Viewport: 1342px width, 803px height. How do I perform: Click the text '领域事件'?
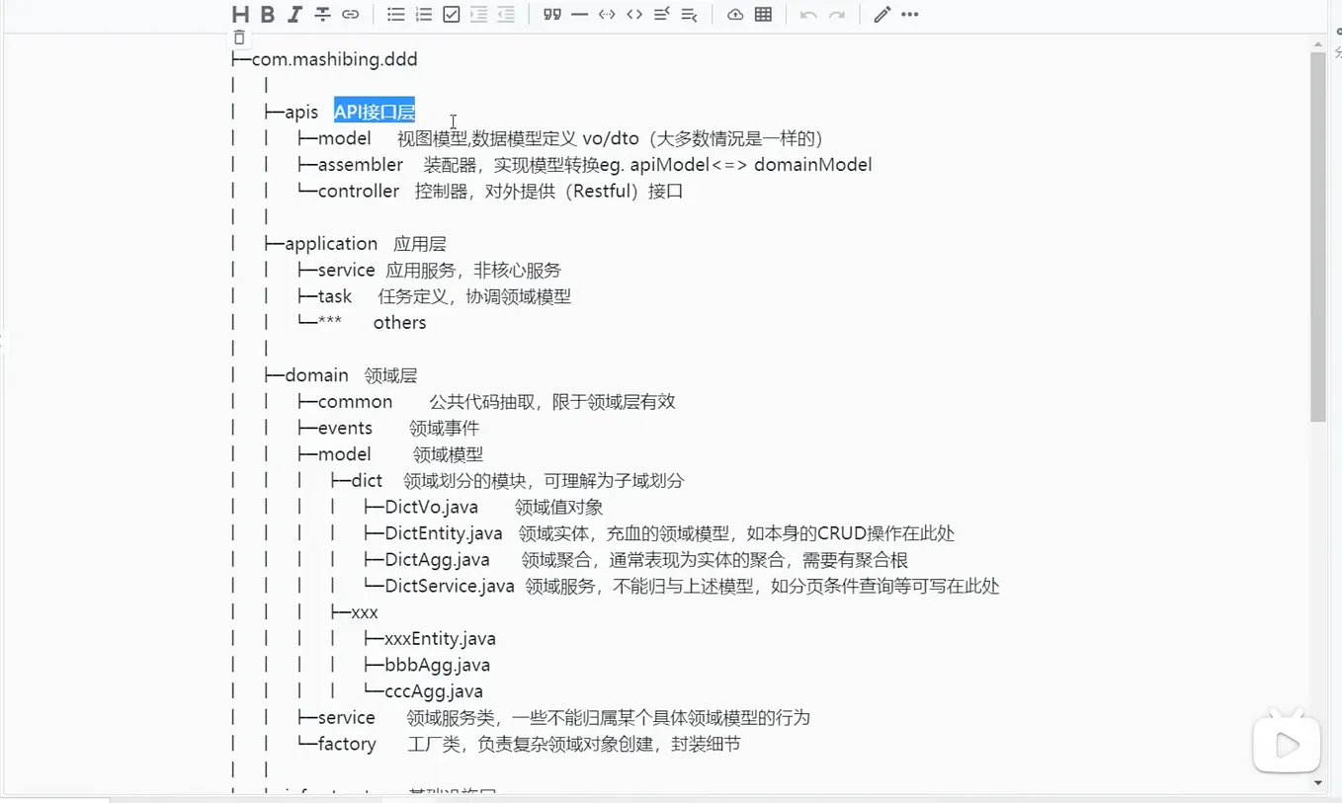tap(444, 428)
